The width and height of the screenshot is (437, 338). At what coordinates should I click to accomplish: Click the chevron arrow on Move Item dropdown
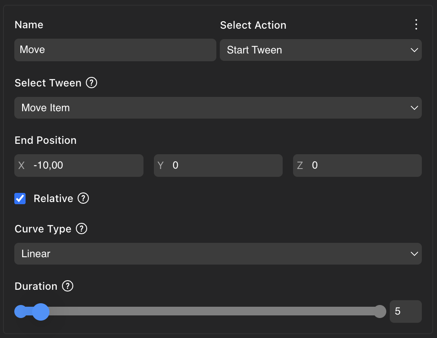point(414,108)
